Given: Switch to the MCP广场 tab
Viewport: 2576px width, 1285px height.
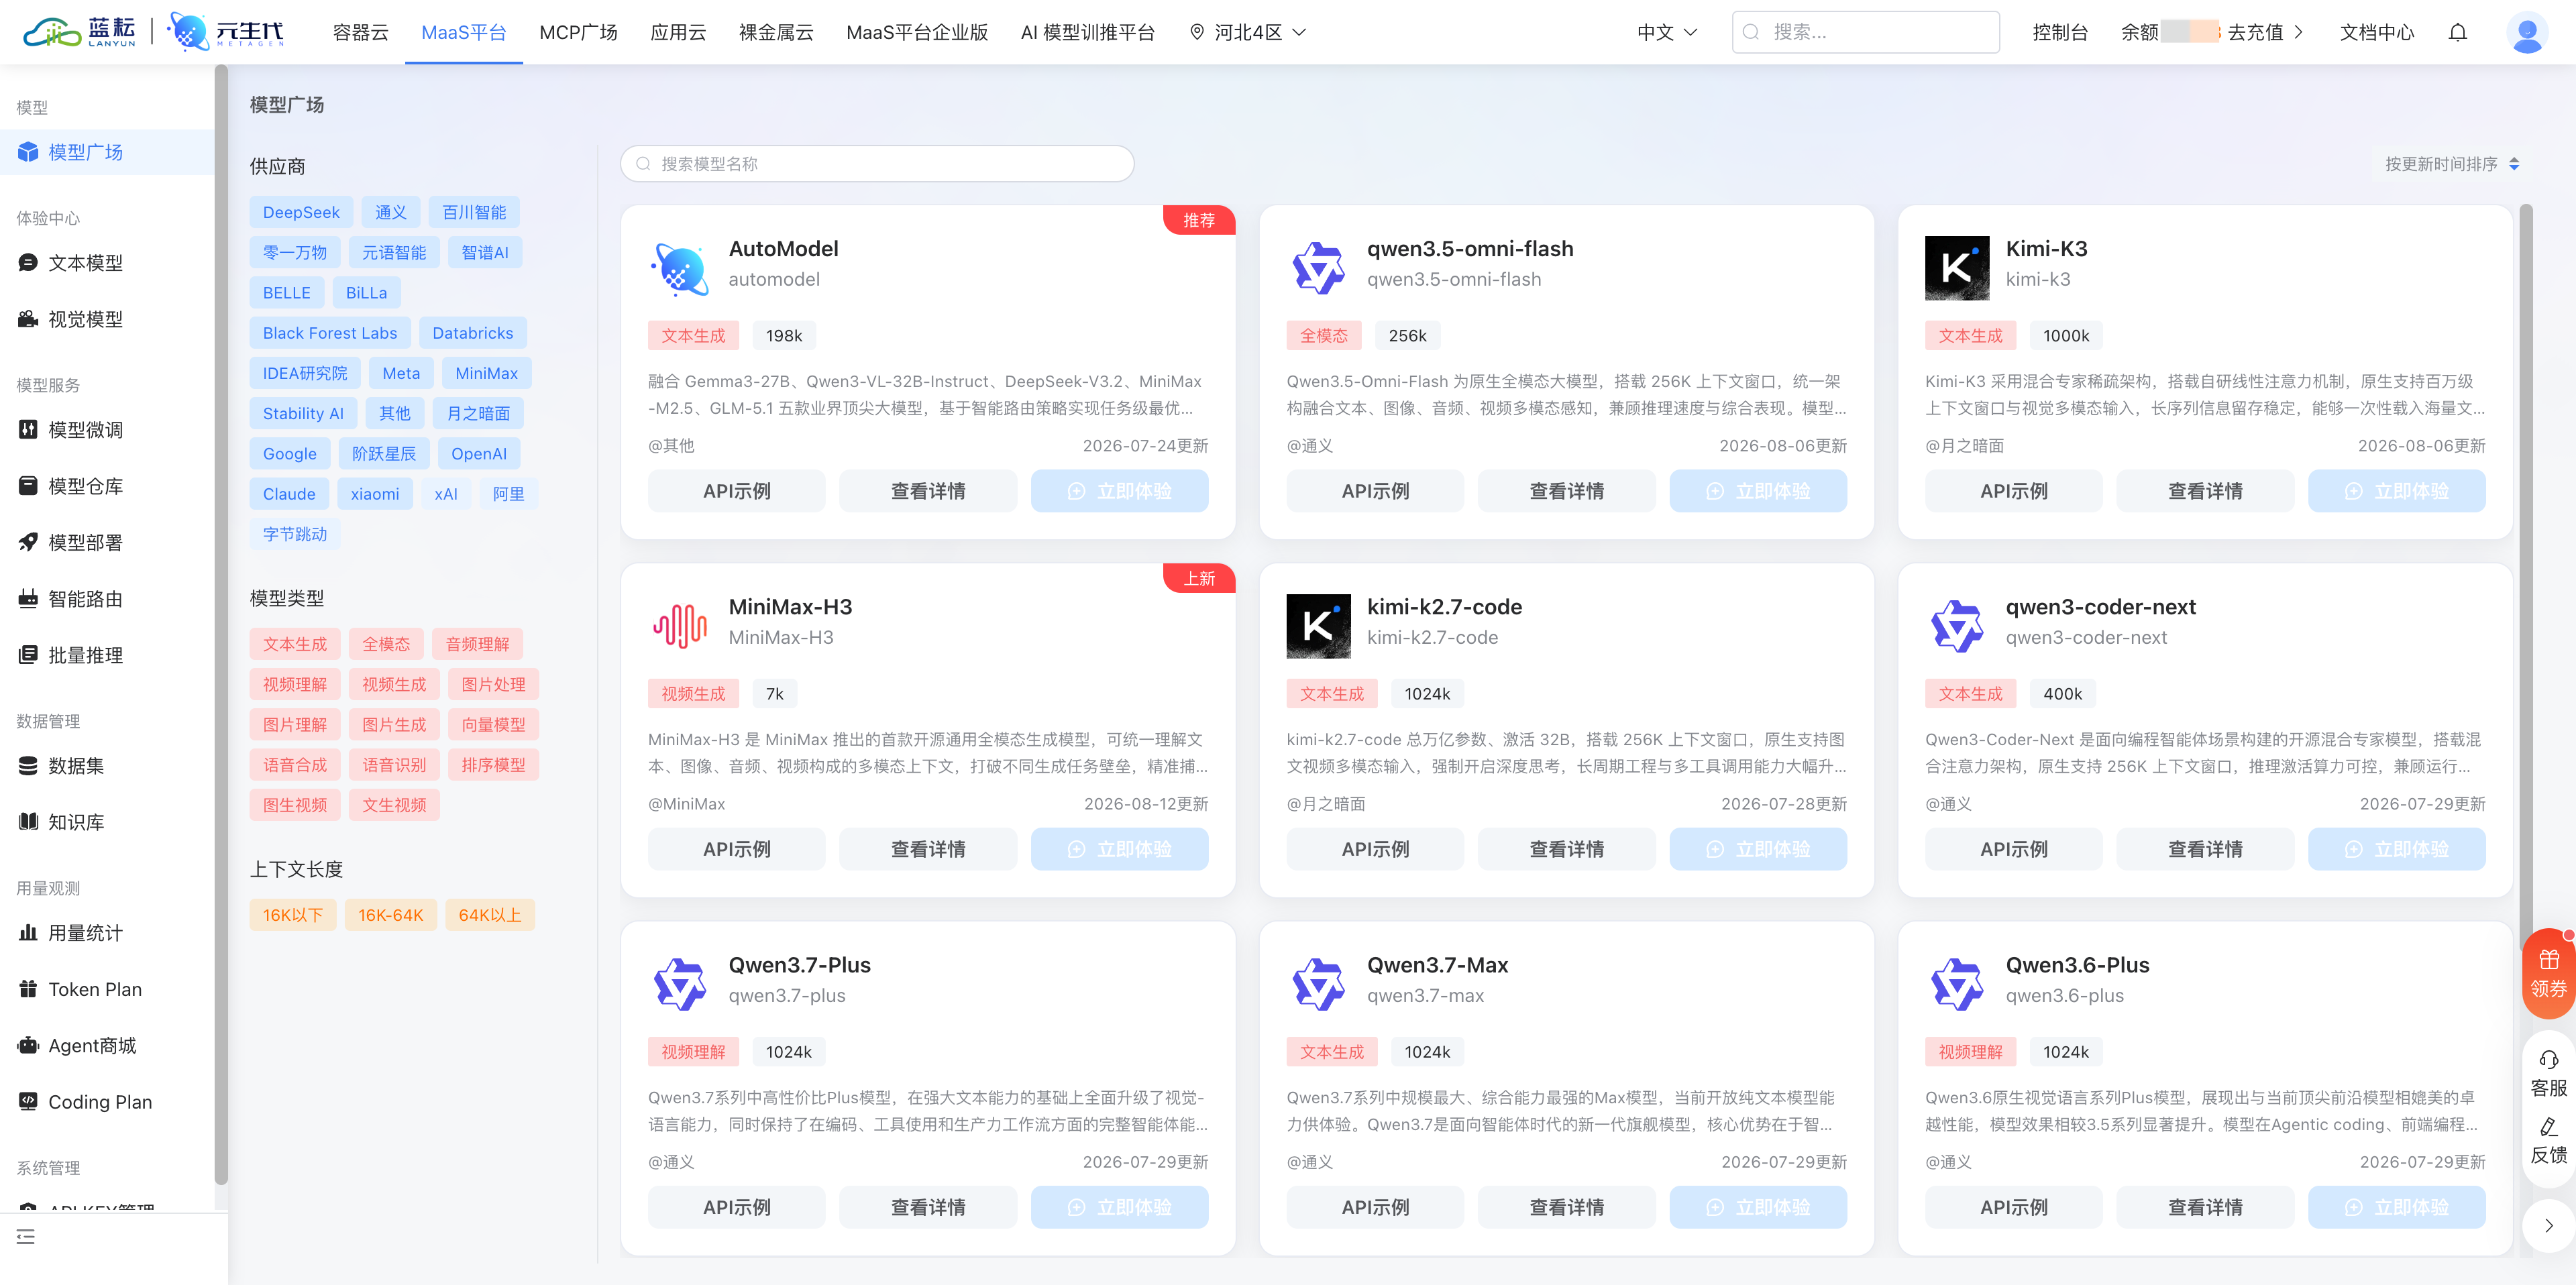Looking at the screenshot, I should point(578,32).
